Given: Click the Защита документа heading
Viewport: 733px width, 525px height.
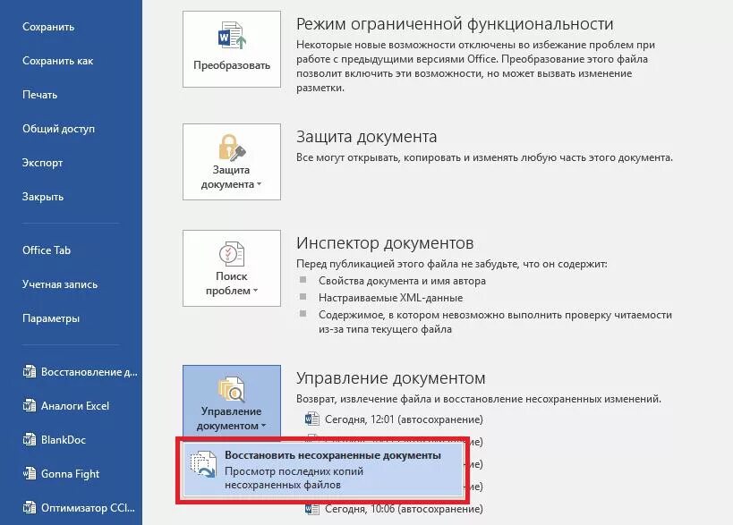Looking at the screenshot, I should pyautogui.click(x=367, y=137).
